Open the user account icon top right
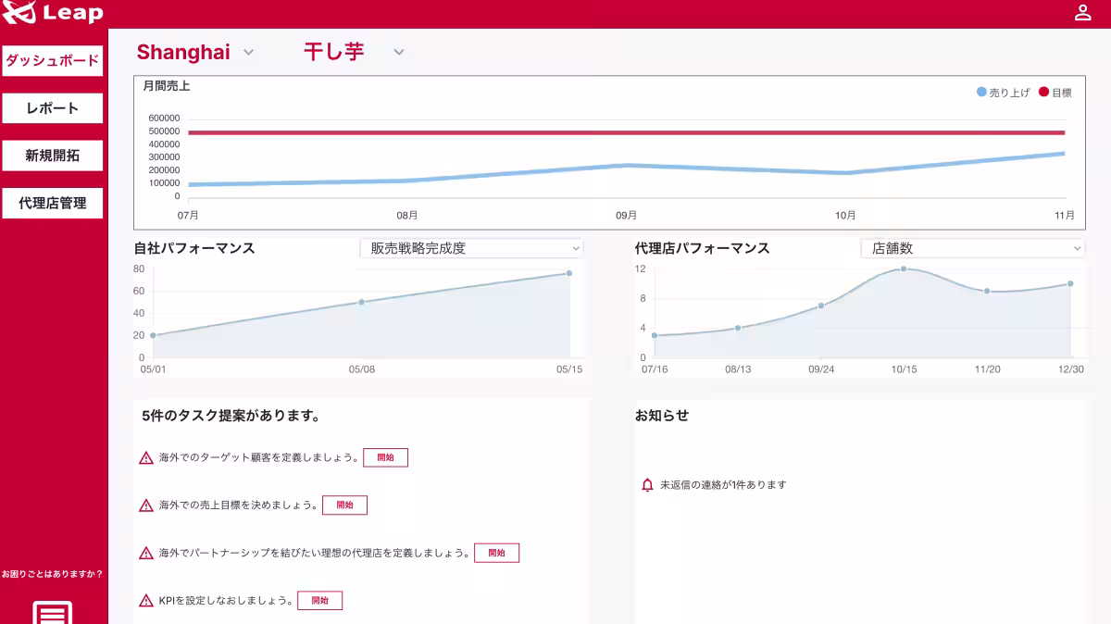Image resolution: width=1111 pixels, height=624 pixels. click(1082, 12)
